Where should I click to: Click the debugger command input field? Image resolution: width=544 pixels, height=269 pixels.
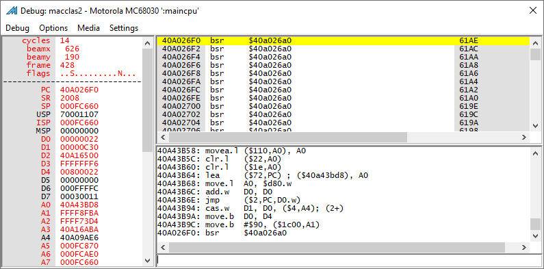click(348, 260)
